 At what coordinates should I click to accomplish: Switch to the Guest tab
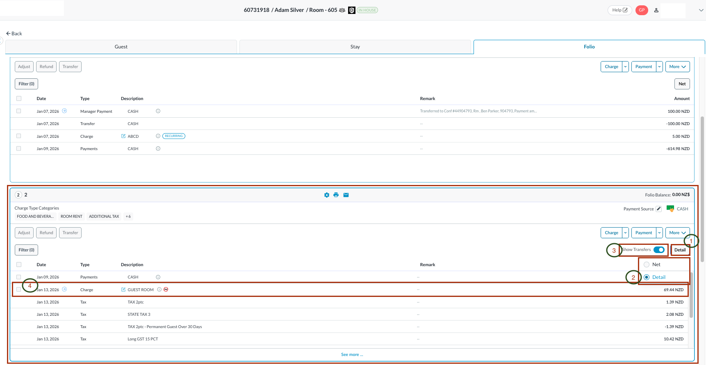click(121, 47)
